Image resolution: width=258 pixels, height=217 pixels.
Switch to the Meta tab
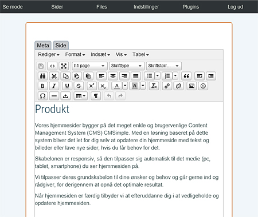click(43, 45)
